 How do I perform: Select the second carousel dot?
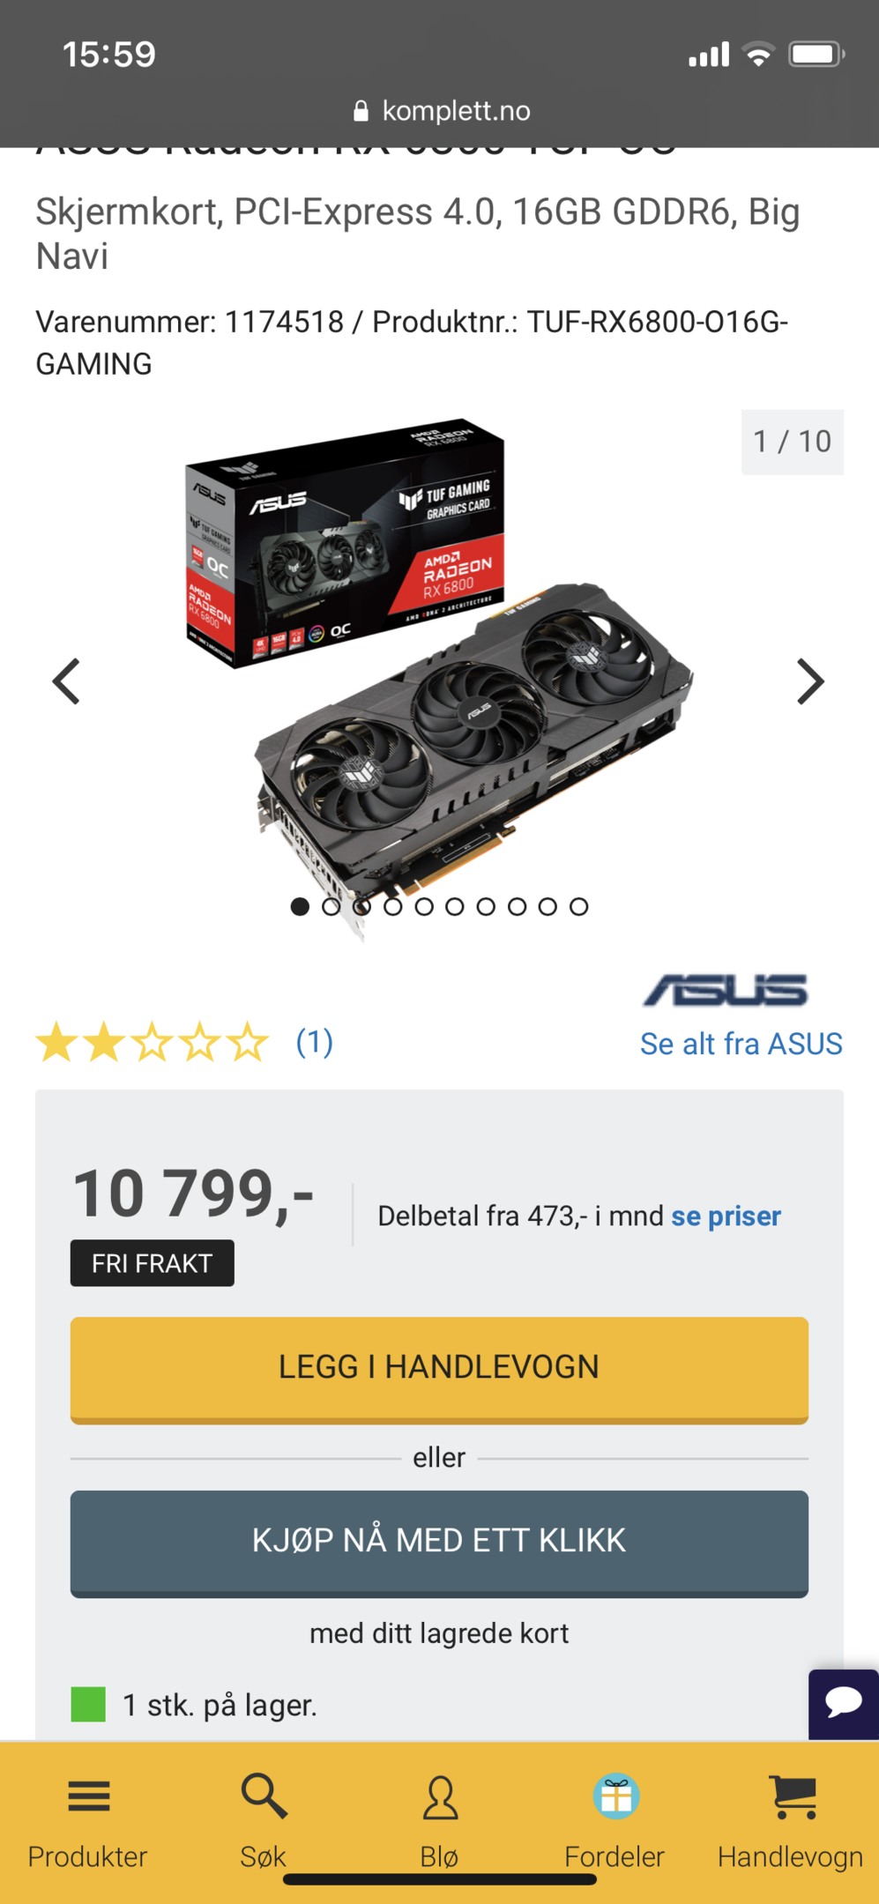click(x=331, y=906)
